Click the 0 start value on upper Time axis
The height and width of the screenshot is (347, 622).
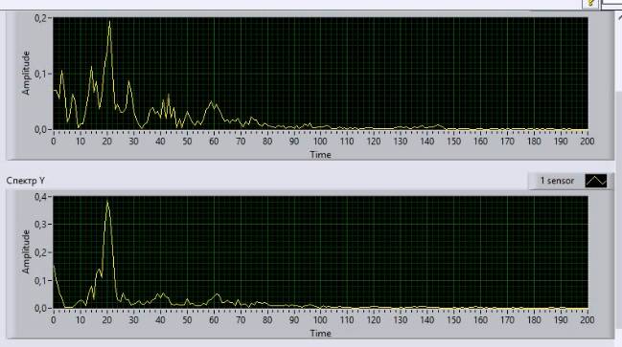pyautogui.click(x=54, y=141)
